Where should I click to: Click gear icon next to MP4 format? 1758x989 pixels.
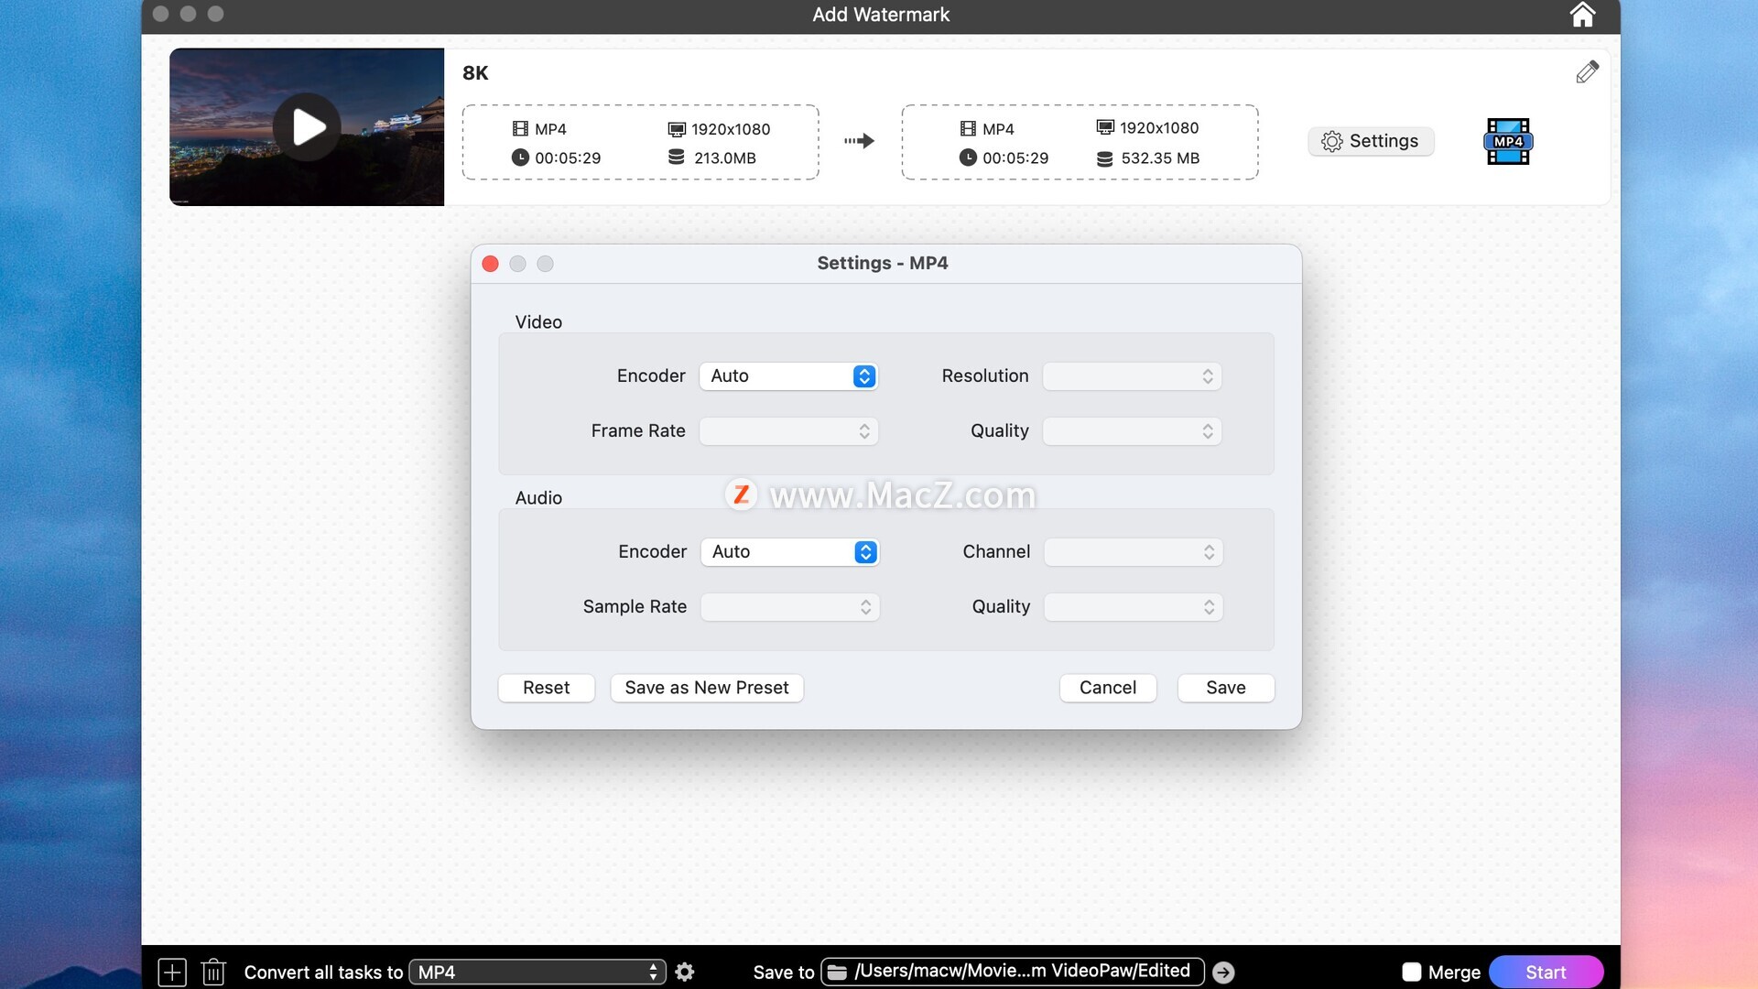point(685,972)
